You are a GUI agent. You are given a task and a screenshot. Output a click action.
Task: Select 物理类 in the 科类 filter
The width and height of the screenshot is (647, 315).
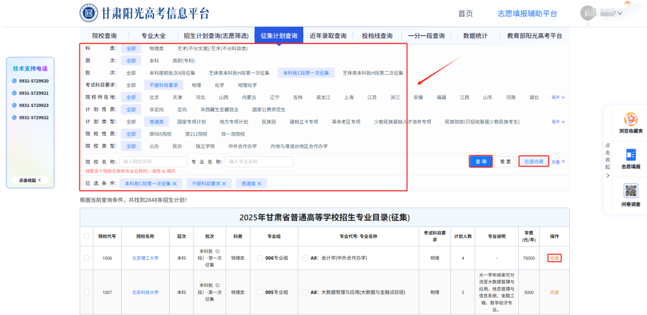click(x=156, y=48)
